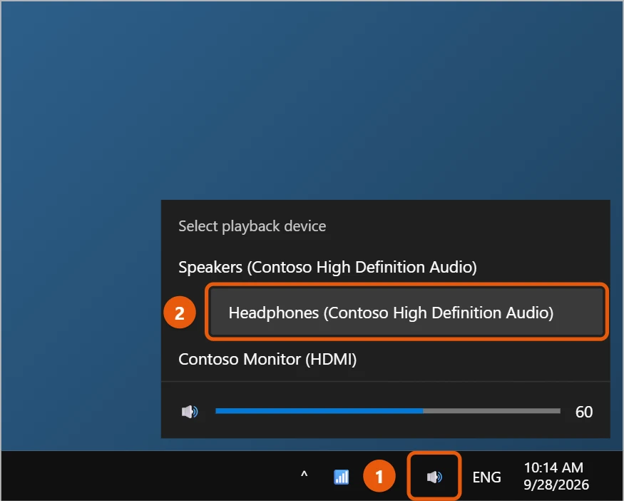The height and width of the screenshot is (501, 624).
Task: Show hidden tray icons with the caret
Action: [x=304, y=475]
